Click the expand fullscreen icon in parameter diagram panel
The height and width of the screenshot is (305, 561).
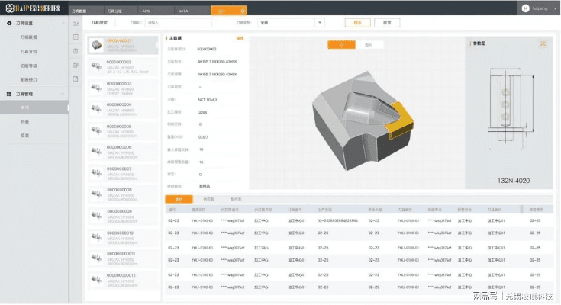tap(543, 43)
